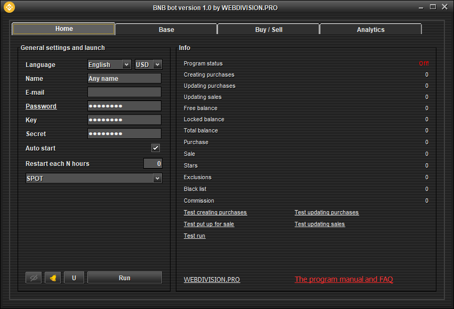Click the BNB logo in title bar
Screen dimensions: 454x309
coord(9,7)
